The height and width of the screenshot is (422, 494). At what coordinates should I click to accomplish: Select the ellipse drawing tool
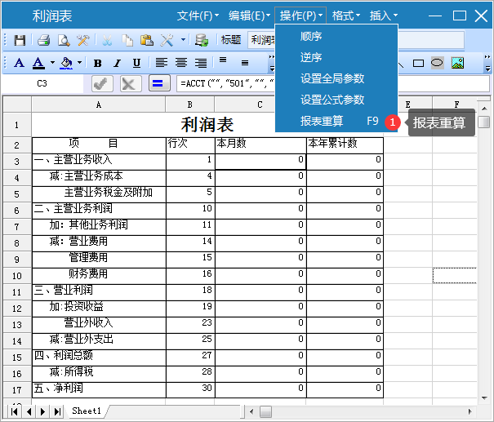[438, 63]
